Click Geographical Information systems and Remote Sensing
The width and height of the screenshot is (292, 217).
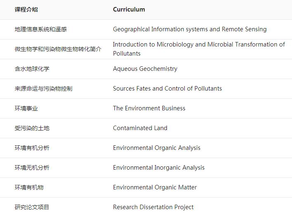click(190, 29)
